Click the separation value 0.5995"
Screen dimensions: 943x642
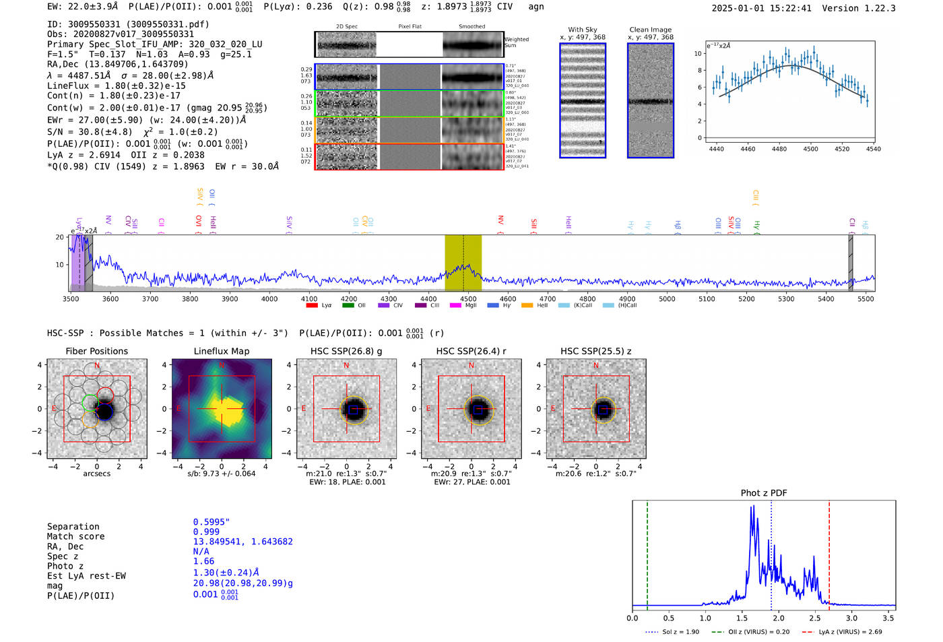point(212,522)
